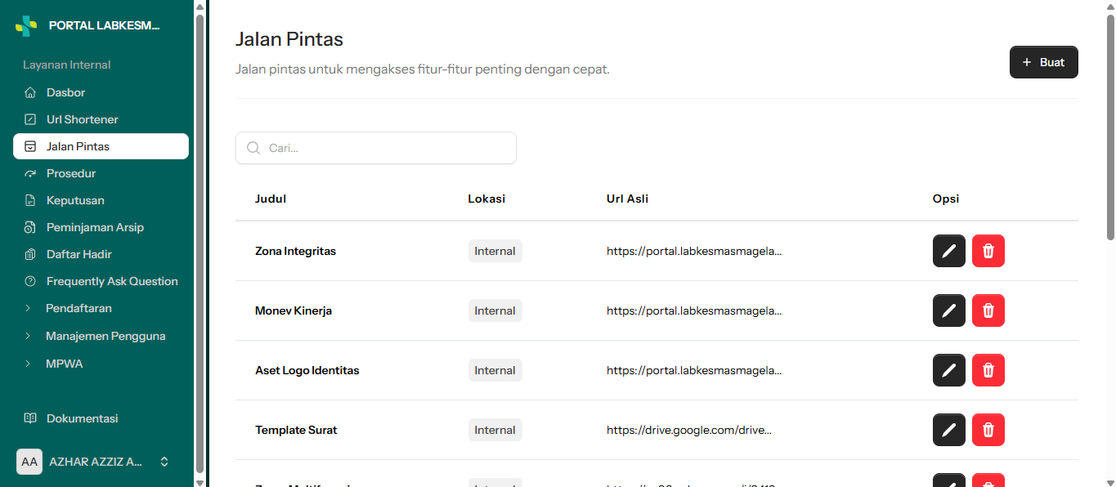Edit the Zona Integritas shortcut

click(x=949, y=251)
